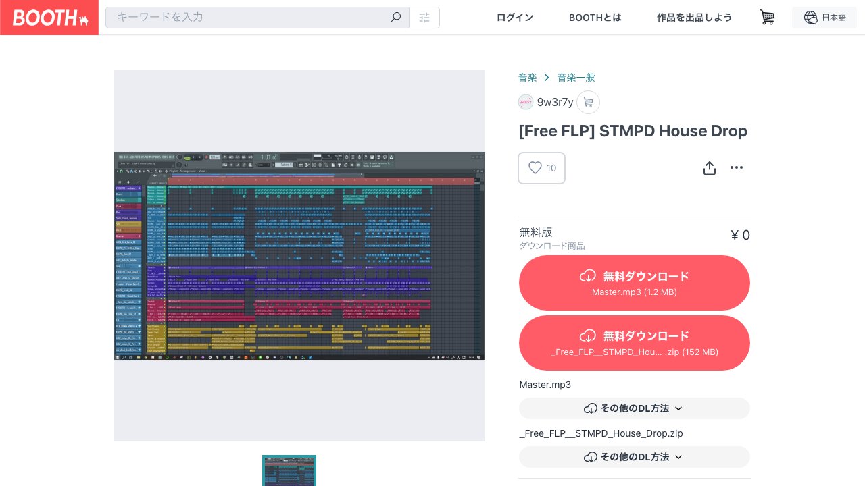Open the more options ellipsis menu
Image resolution: width=865 pixels, height=486 pixels.
click(x=737, y=167)
